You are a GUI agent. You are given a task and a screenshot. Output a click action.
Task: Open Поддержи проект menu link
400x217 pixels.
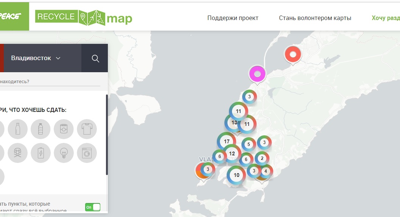[x=233, y=18]
